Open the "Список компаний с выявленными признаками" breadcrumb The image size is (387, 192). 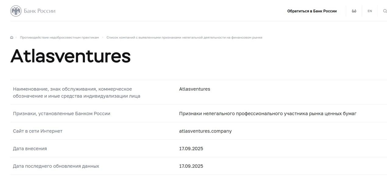[x=184, y=37]
